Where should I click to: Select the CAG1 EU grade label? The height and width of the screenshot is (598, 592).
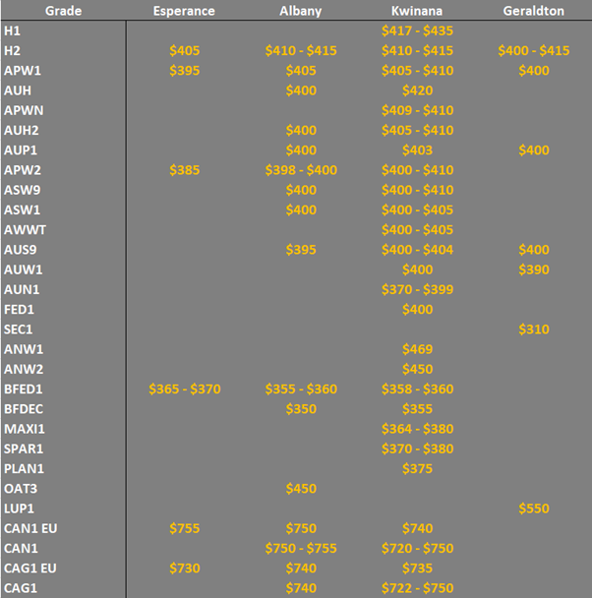coord(30,568)
